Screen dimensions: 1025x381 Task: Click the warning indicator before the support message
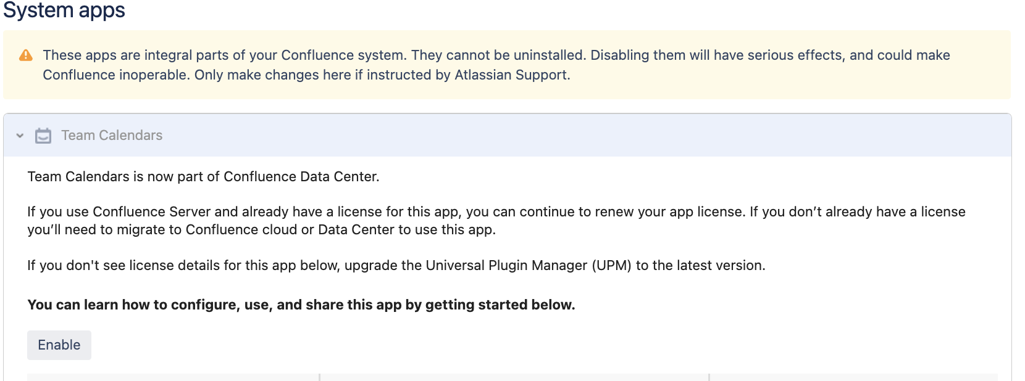[25, 55]
